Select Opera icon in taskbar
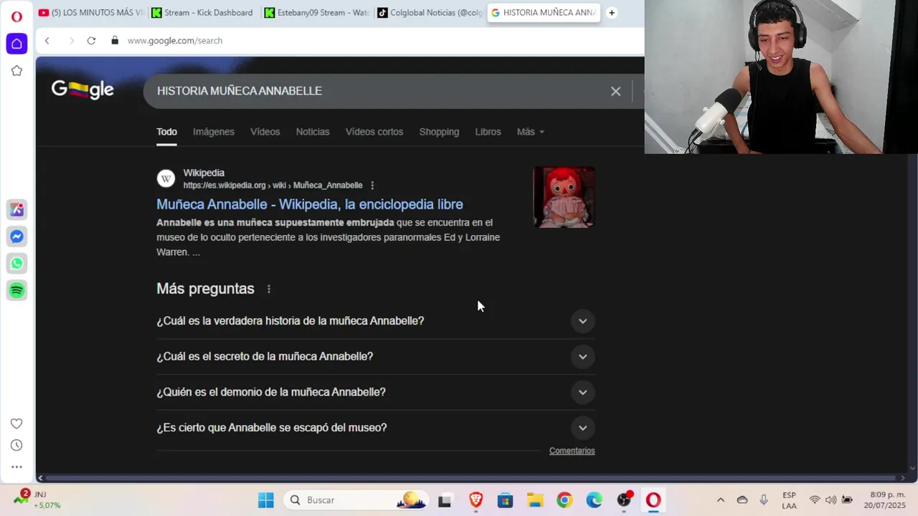 (653, 500)
